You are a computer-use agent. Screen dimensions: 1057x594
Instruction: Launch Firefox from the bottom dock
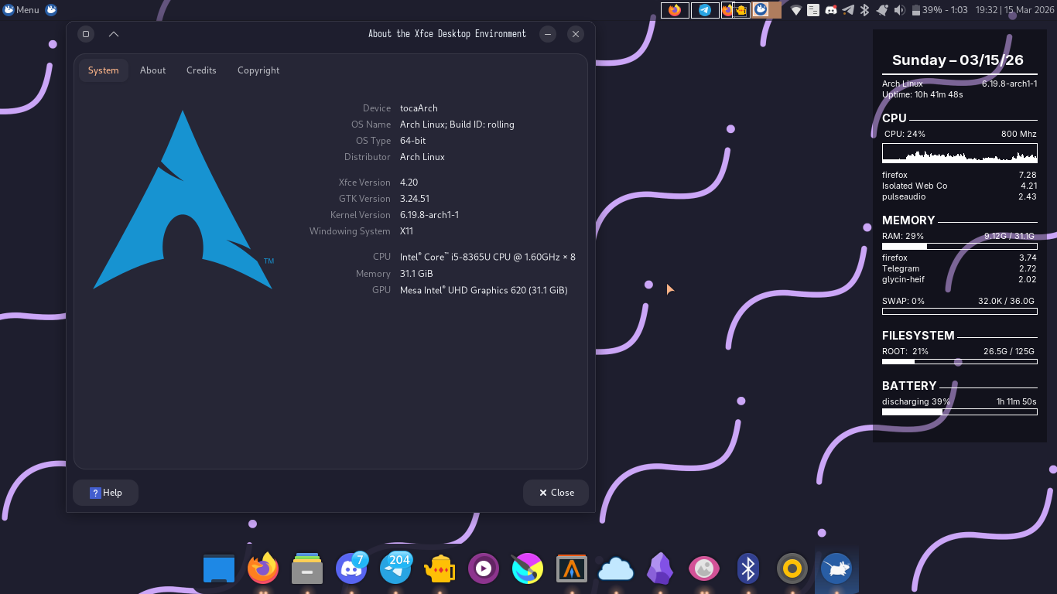click(x=263, y=569)
